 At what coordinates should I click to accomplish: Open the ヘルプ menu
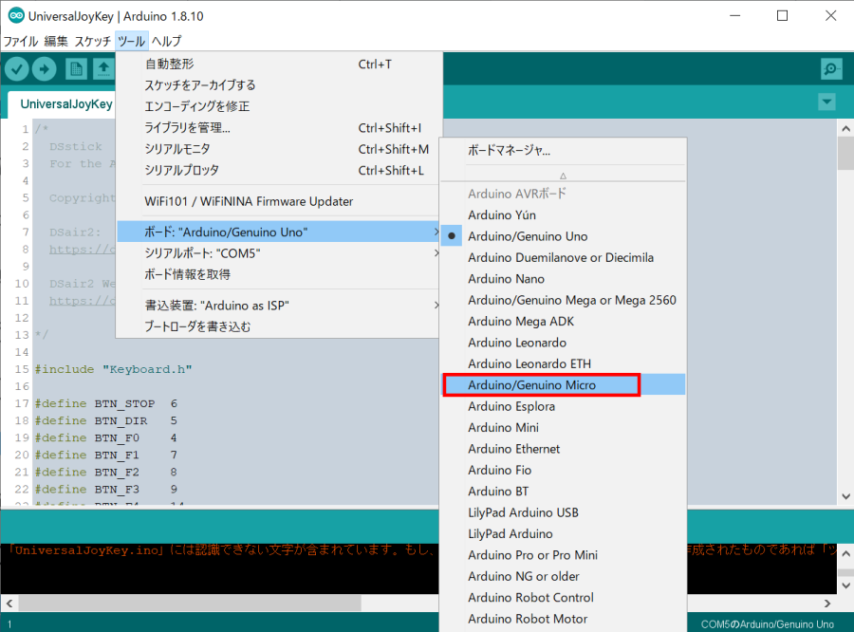(166, 41)
